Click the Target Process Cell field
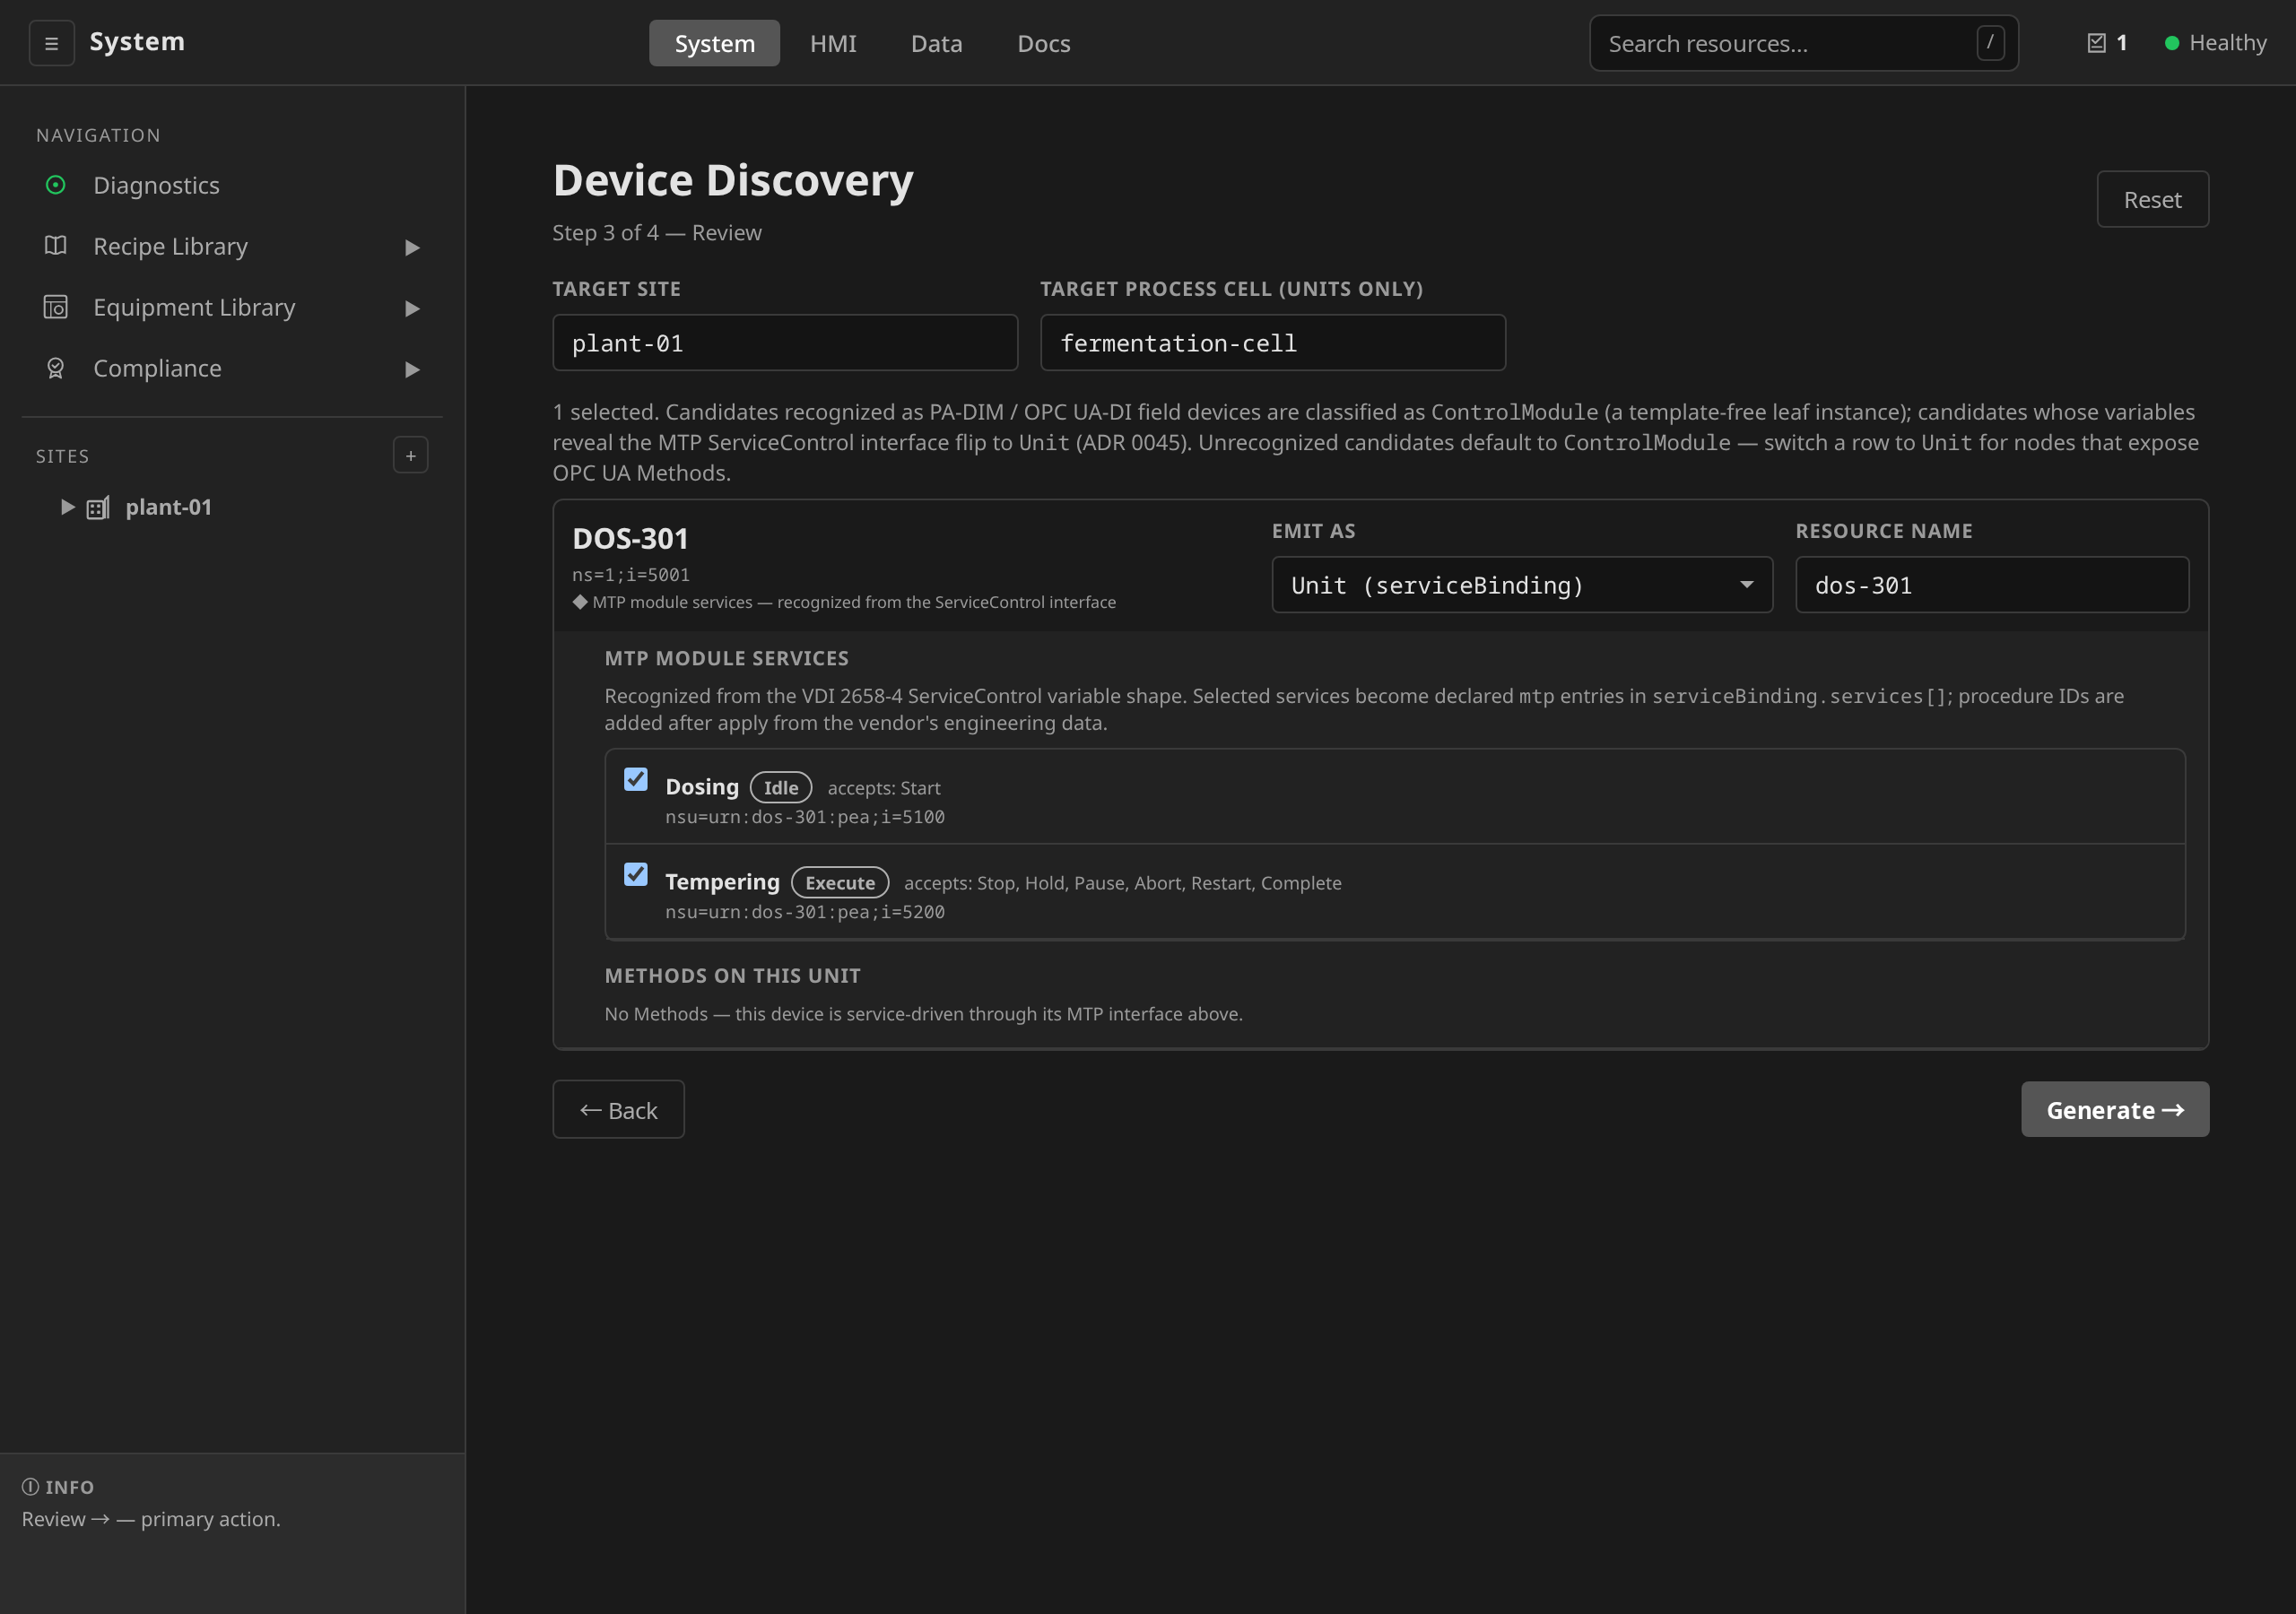The image size is (2296, 1614). pyautogui.click(x=1272, y=343)
